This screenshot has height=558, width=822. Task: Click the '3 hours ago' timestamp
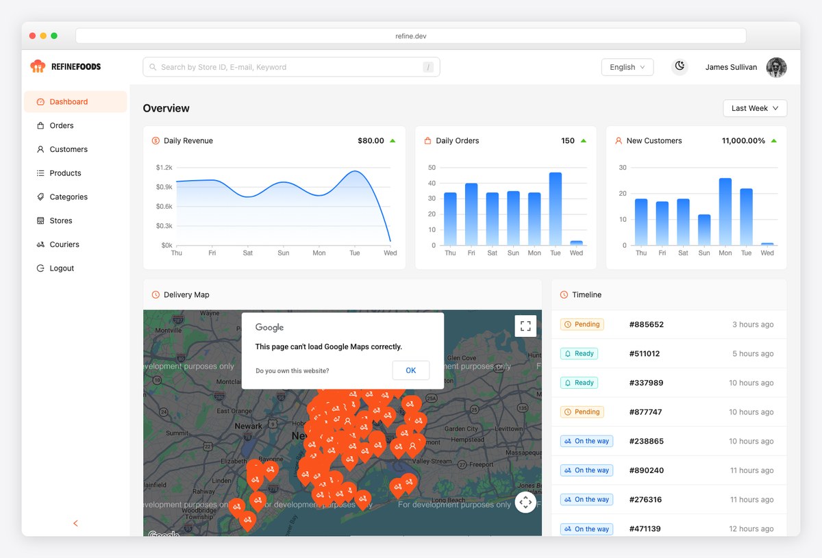(x=753, y=325)
